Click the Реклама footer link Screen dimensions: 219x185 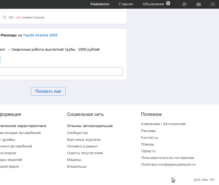[x=148, y=131]
